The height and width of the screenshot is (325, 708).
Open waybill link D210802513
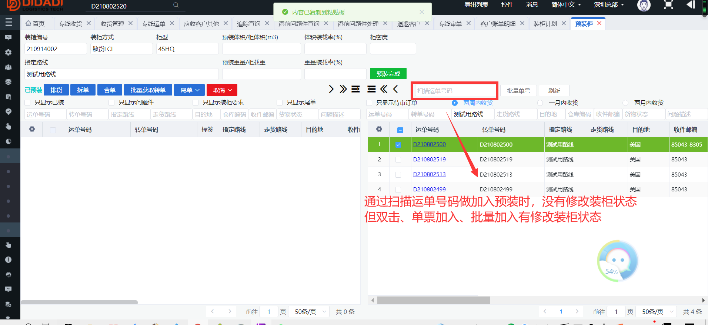point(429,174)
